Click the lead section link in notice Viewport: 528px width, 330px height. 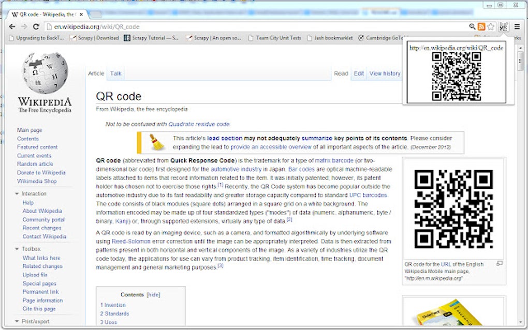(225, 138)
